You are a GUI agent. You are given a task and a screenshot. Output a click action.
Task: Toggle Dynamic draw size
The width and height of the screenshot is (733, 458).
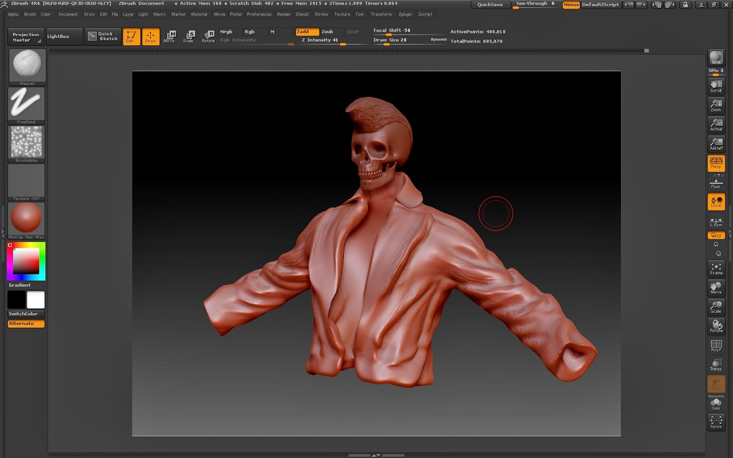pos(438,40)
